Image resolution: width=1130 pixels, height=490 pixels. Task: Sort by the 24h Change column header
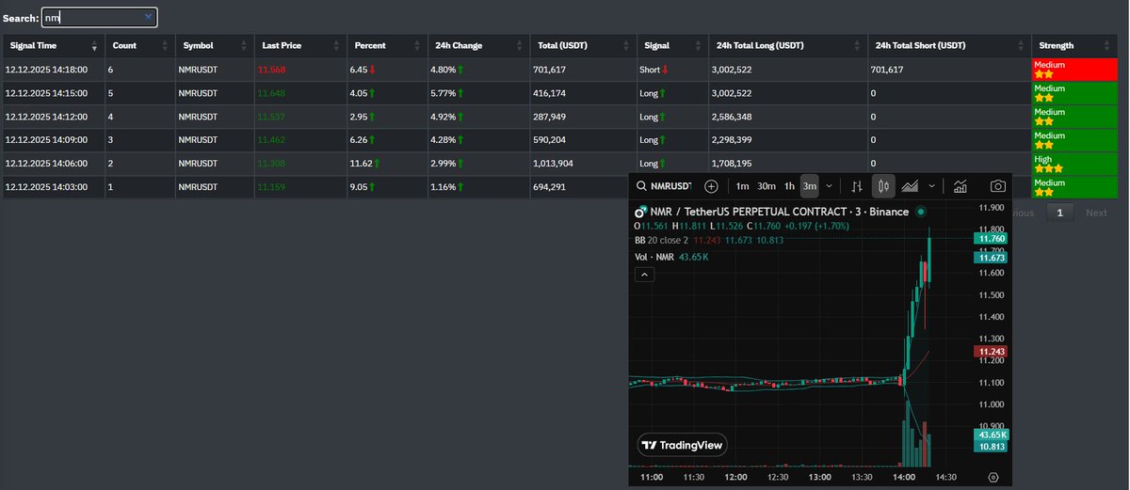point(477,46)
